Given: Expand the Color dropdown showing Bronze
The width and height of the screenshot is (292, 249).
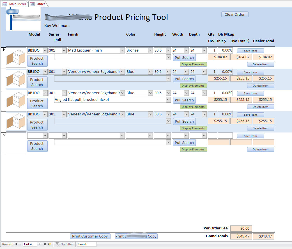Looking at the screenshot, I should point(150,50).
